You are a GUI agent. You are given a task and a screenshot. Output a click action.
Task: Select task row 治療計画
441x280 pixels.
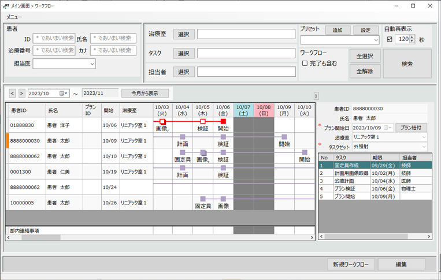click(375, 181)
